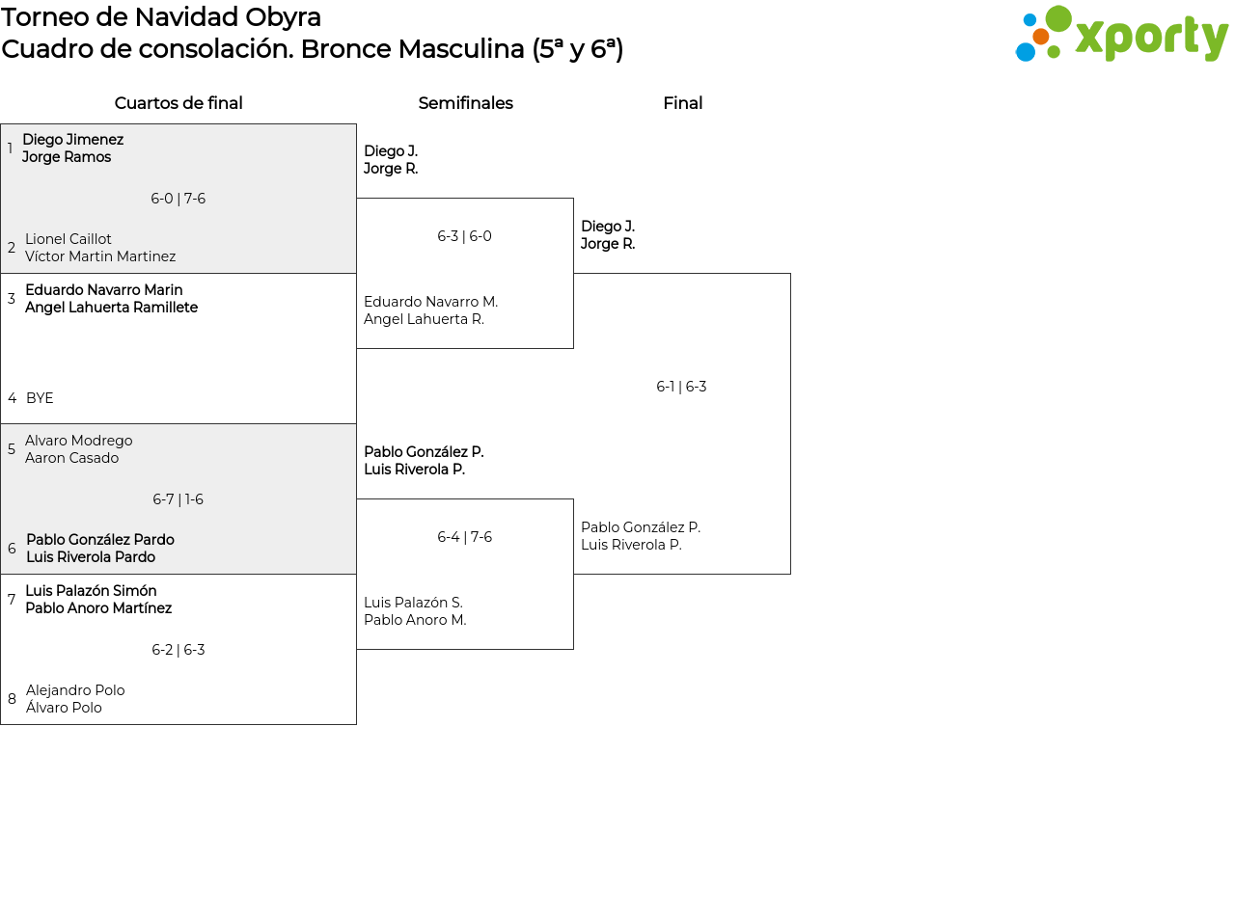
Task: Open the 6-4 | 7-6 semifinal score
Action: coord(464,537)
